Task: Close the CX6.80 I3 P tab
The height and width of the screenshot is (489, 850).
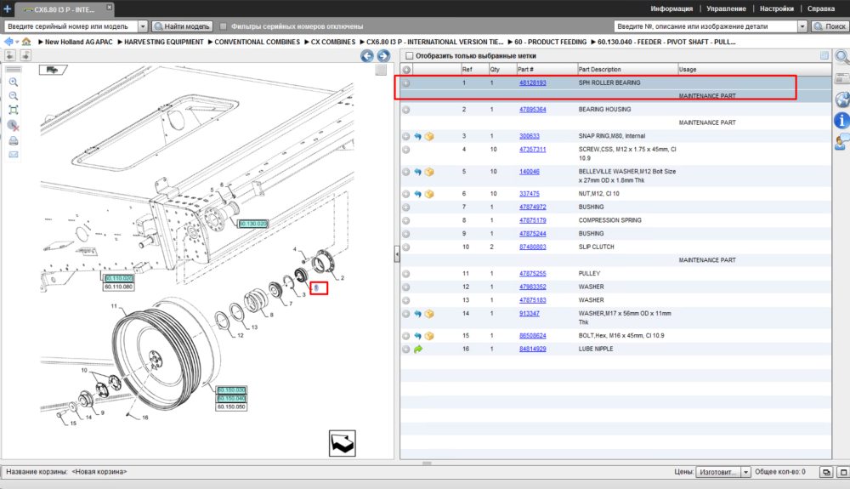Action: coord(109,7)
